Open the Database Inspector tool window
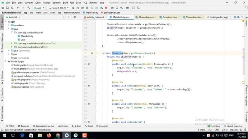248x139 pixels. [x=44, y=126]
